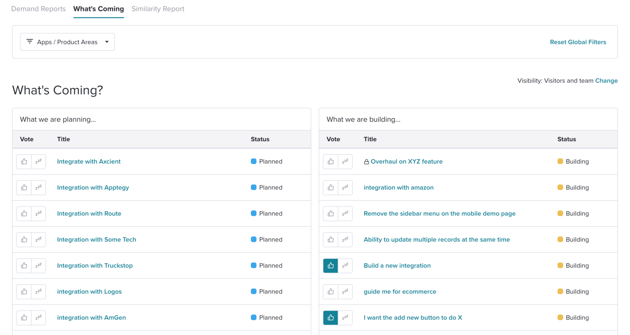Image resolution: width=630 pixels, height=335 pixels.
Task: Click Change next to Visibility settings
Action: 606,80
